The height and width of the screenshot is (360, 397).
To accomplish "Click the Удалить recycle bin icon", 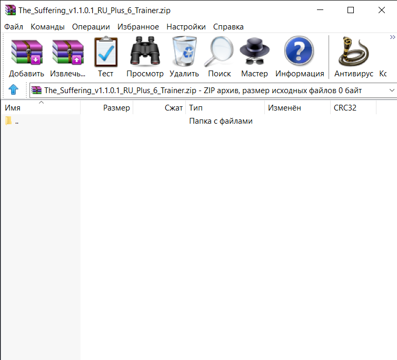I will click(184, 51).
